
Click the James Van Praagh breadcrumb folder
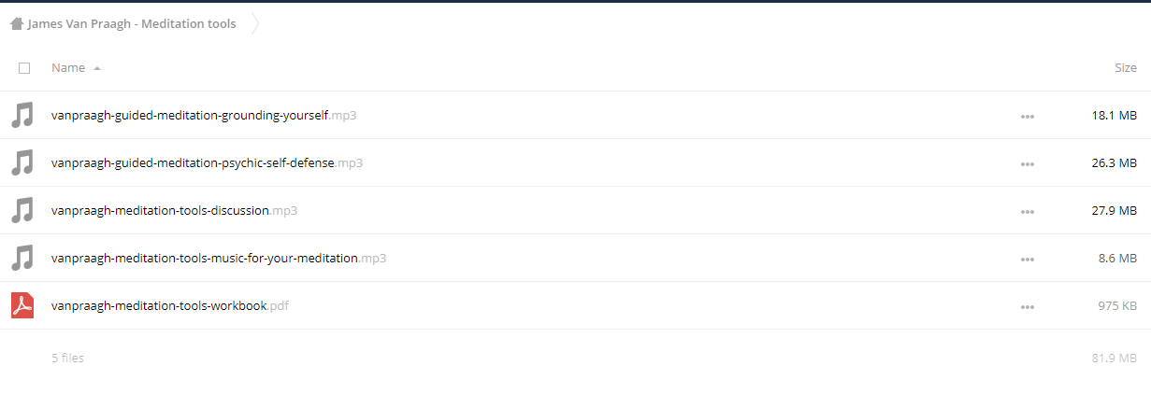pyautogui.click(x=132, y=23)
